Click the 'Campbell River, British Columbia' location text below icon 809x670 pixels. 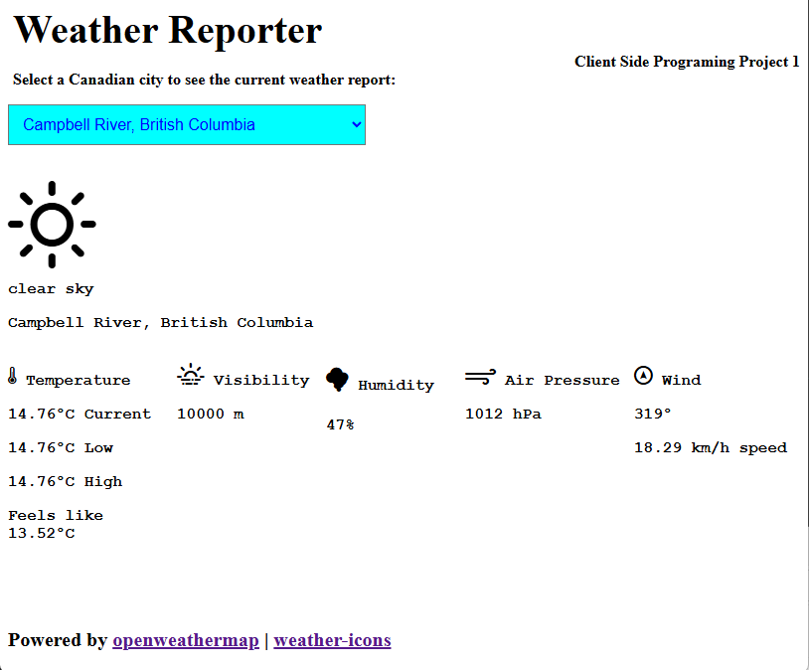click(160, 323)
